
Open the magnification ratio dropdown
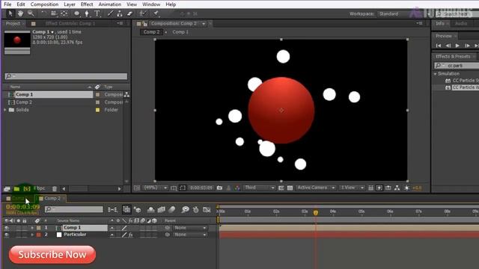click(156, 188)
